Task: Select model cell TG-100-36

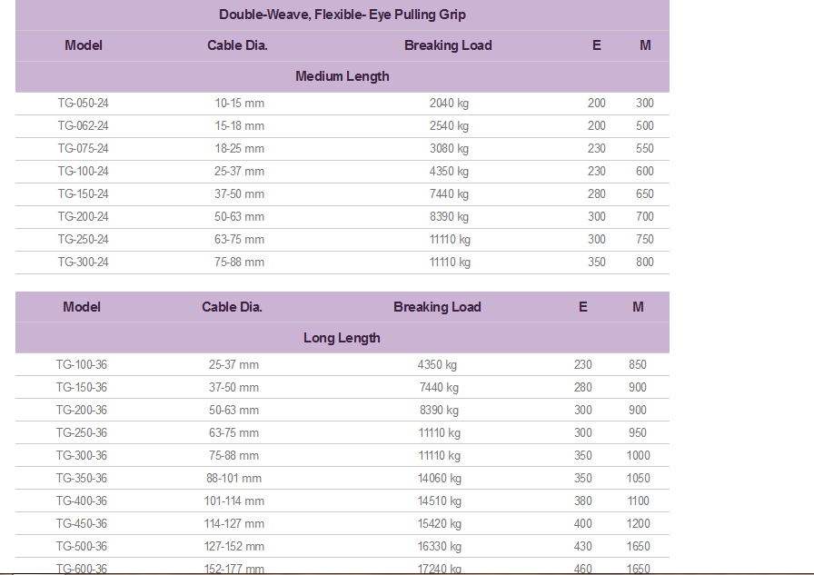Action: click(82, 365)
